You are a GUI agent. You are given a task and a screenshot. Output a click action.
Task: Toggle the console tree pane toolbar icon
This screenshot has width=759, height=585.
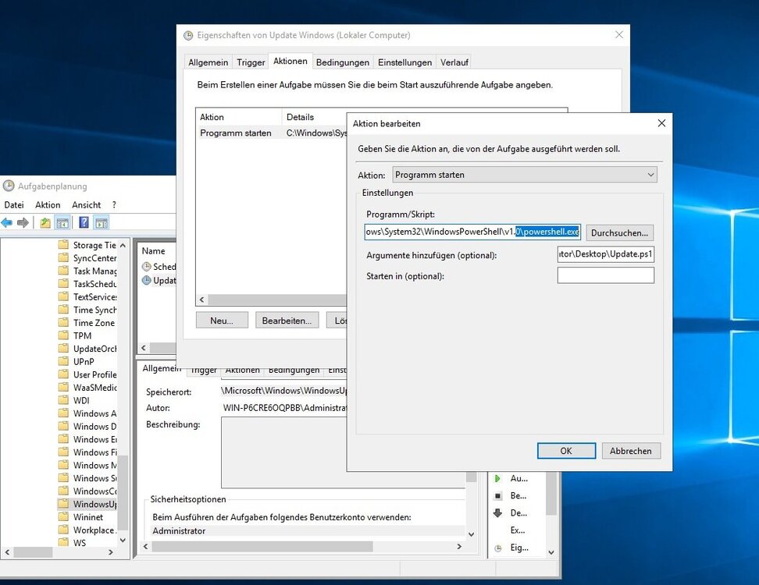click(x=62, y=222)
